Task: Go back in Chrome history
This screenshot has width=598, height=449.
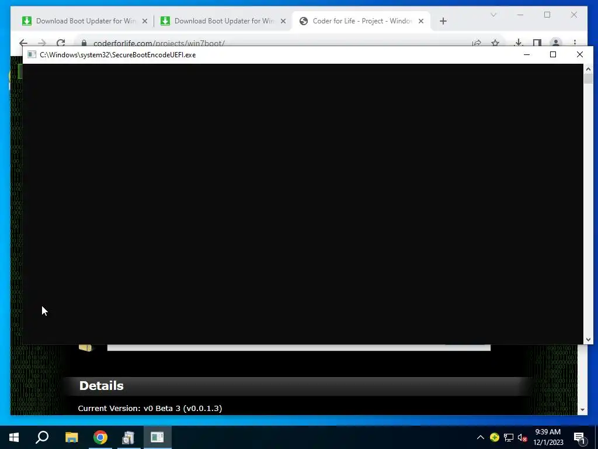Action: click(x=23, y=43)
